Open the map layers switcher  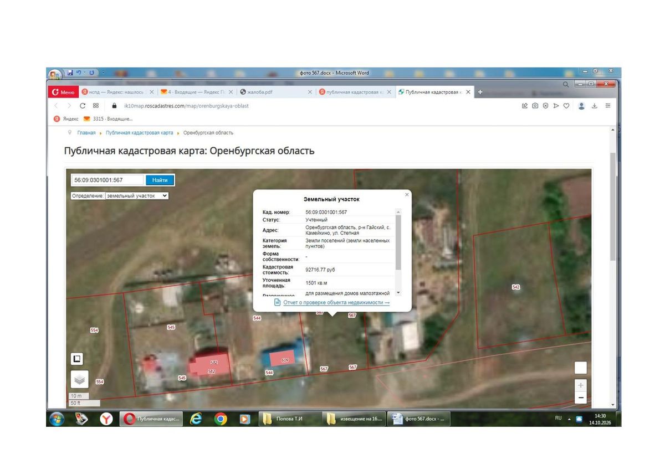coord(79,379)
